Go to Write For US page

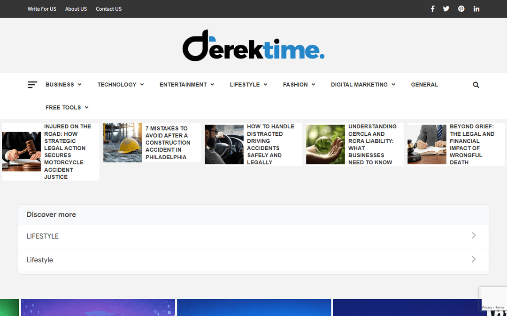click(42, 9)
